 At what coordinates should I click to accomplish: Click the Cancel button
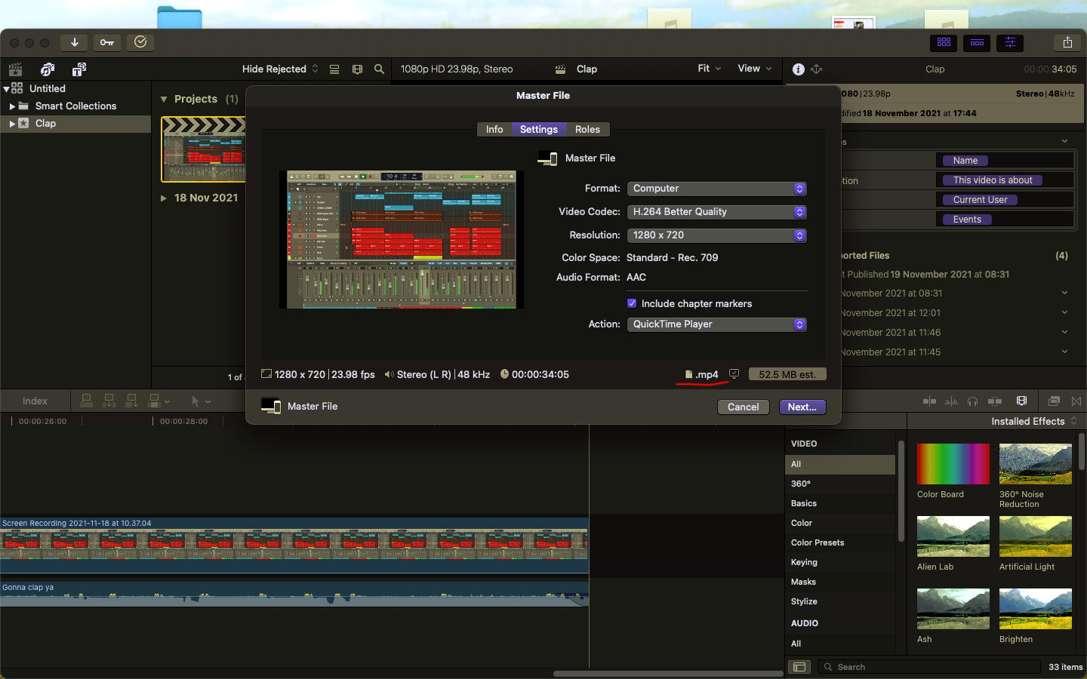click(x=743, y=407)
